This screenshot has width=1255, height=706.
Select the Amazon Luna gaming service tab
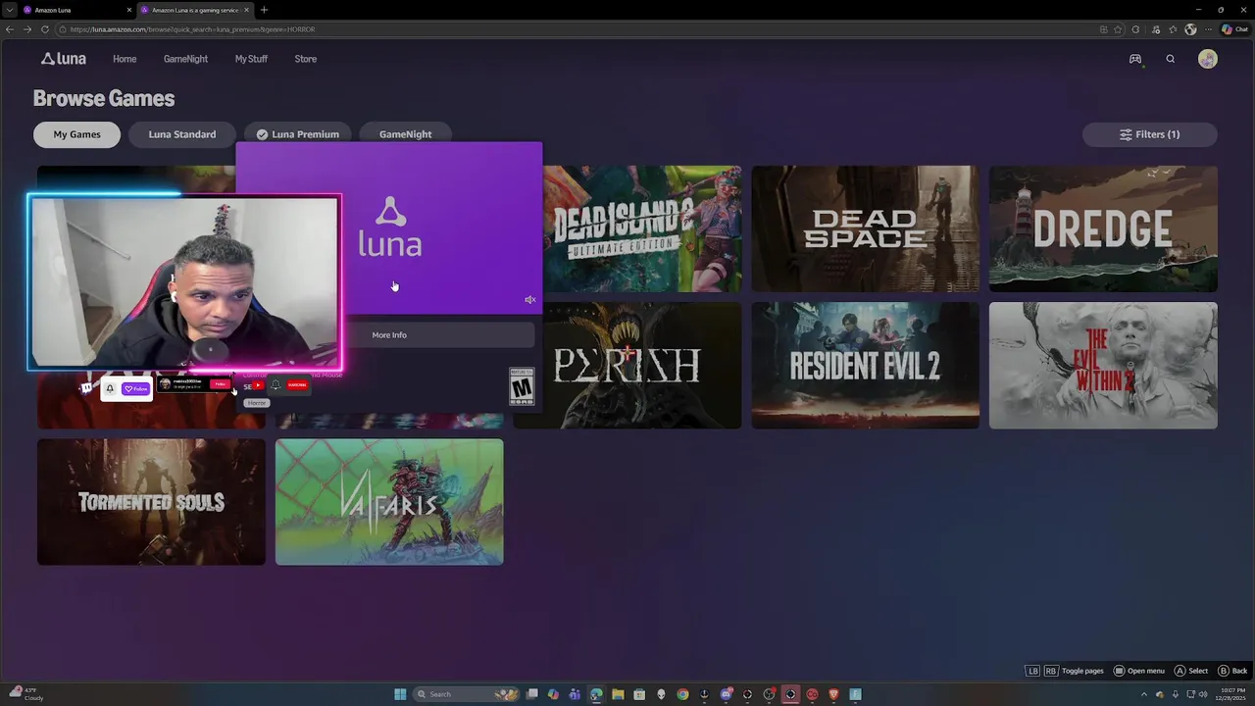pos(194,10)
